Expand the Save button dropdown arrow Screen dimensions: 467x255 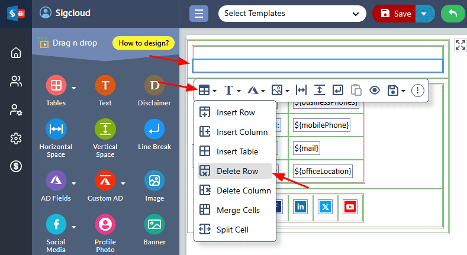pos(423,14)
